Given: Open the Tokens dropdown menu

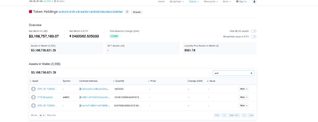Looking at the screenshot, I should [x=194, y=2].
